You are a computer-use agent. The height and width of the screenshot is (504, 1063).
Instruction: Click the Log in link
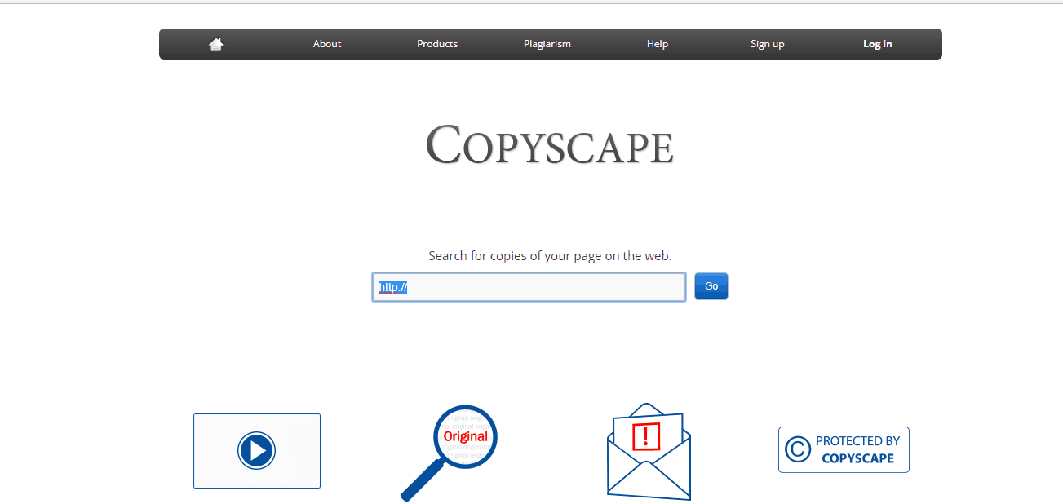point(878,44)
